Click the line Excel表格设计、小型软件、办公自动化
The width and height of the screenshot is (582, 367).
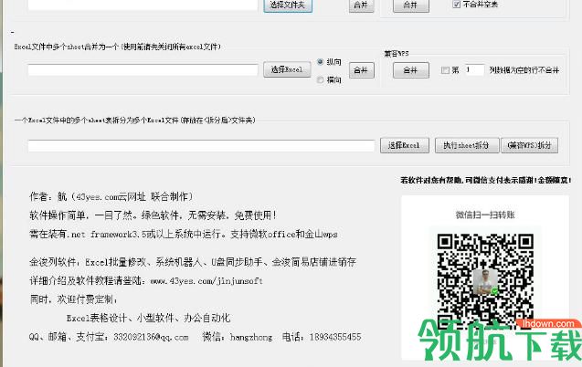pyautogui.click(x=148, y=318)
